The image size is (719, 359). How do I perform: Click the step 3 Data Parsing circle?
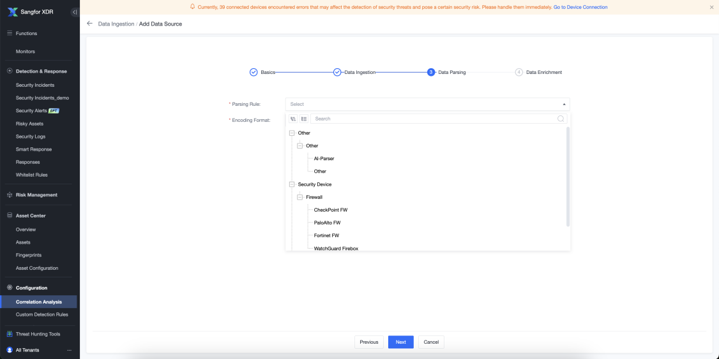click(x=431, y=72)
